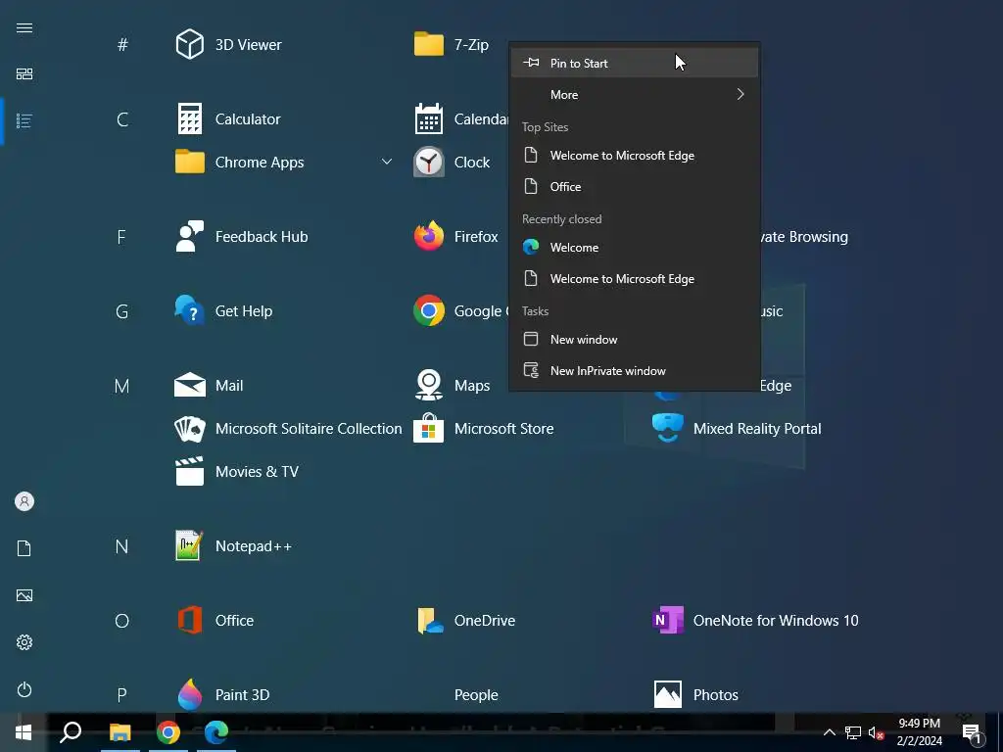Launch Microsoft Solitaire Collection icon
1003x752 pixels.
coord(190,429)
